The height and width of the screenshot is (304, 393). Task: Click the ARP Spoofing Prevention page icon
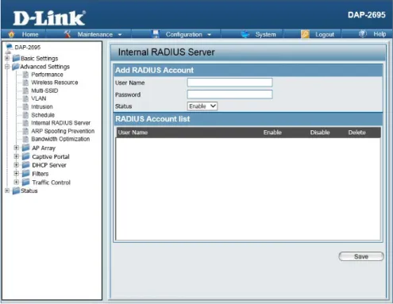[25, 131]
